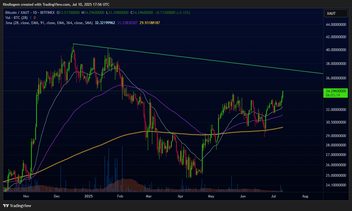Click the Apr label on time axis
352x211 pixels.
pos(181,196)
